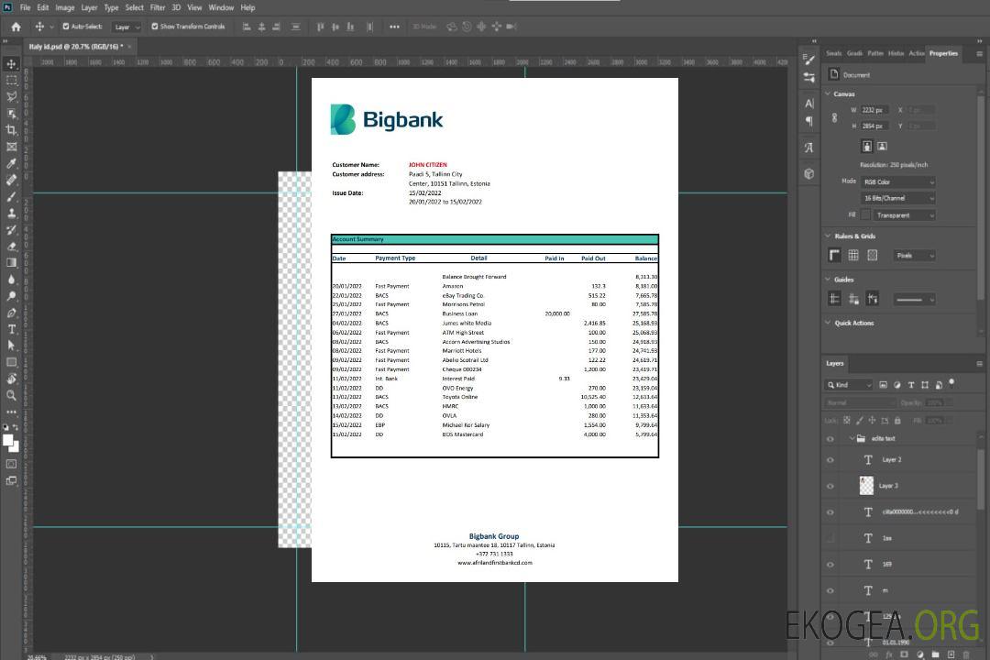Screen dimensions: 990x660
Task: Select the Gradient tool
Action: coord(11,263)
